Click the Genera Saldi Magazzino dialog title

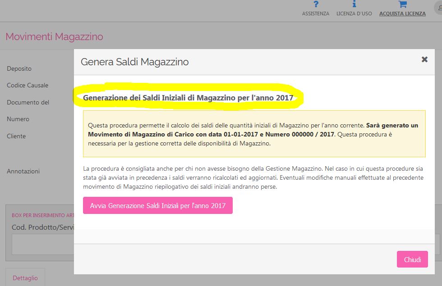(x=135, y=62)
